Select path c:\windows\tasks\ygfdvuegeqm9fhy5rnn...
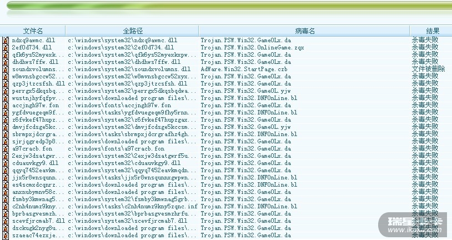452x240 pixels. [x=132, y=112]
